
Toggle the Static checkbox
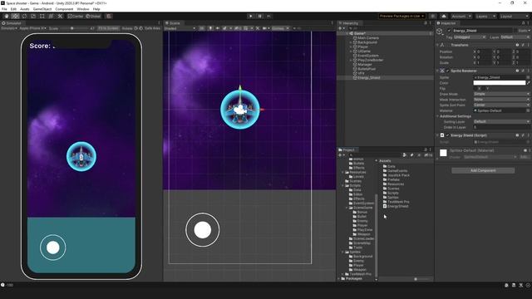point(516,31)
